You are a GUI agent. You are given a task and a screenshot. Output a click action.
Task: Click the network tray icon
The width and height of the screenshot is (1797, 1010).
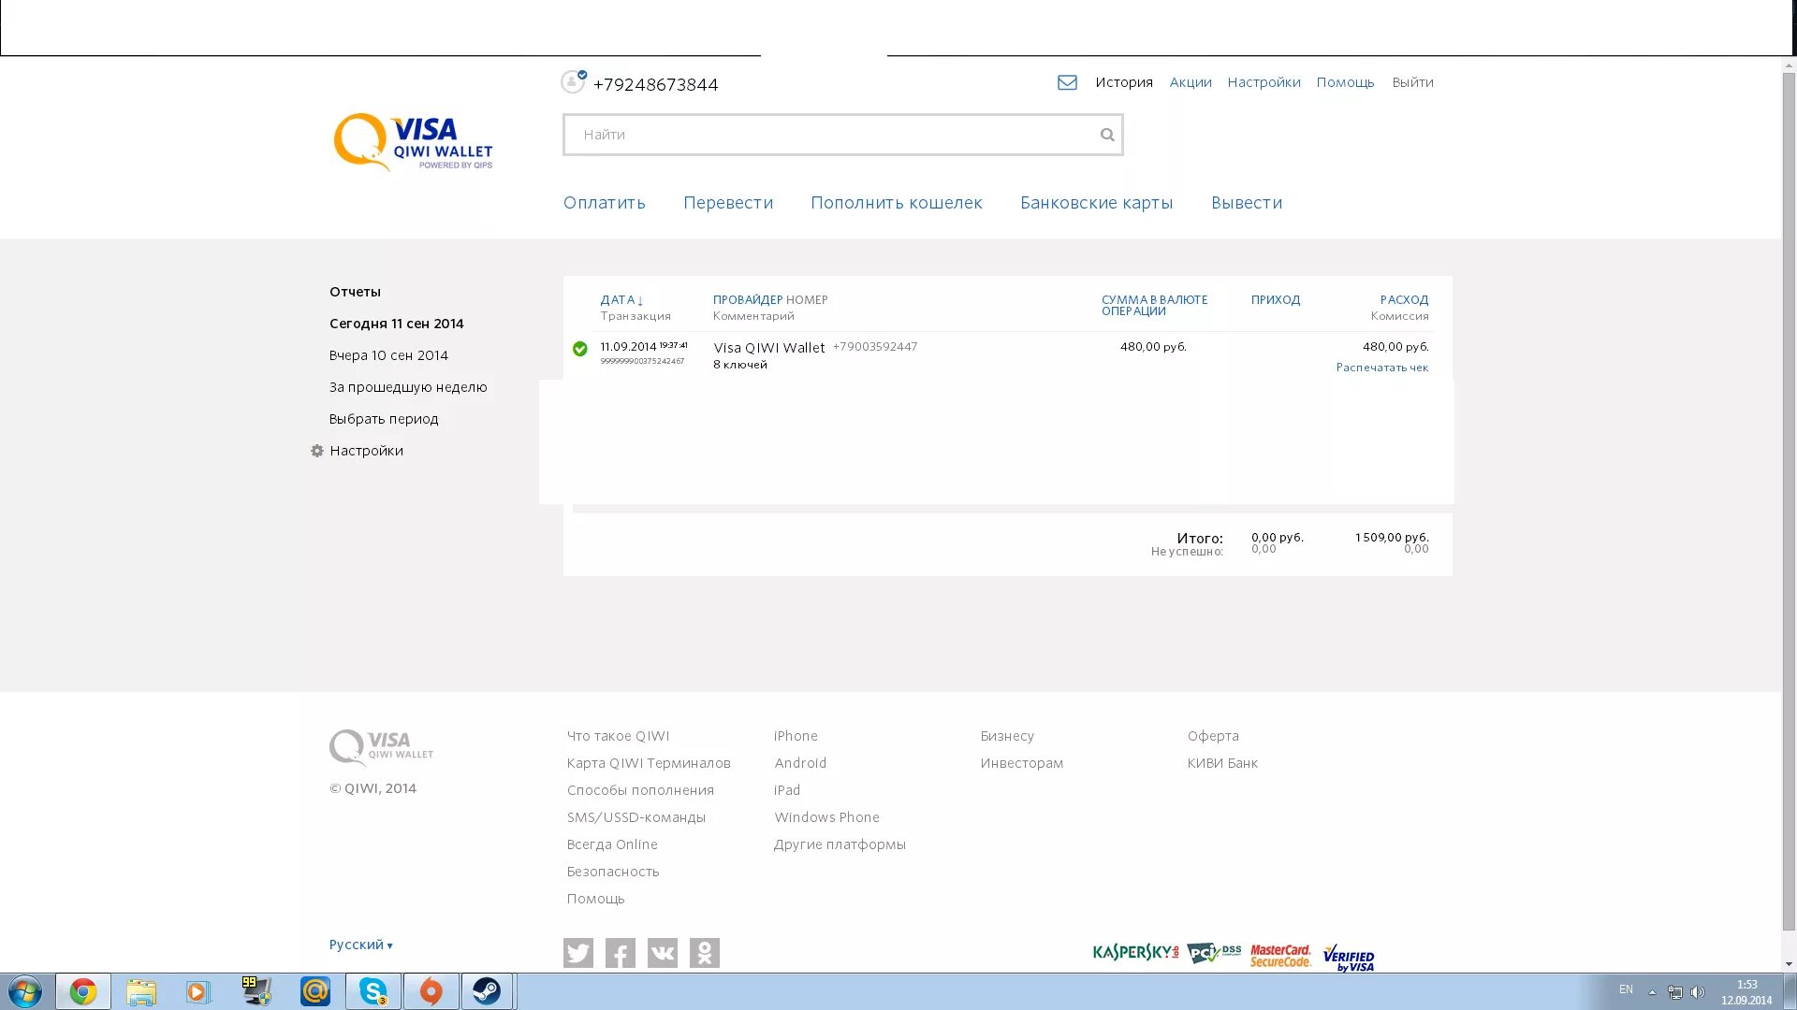click(1675, 992)
